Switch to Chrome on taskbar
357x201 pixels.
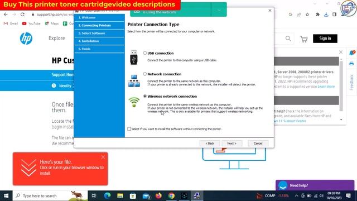[171, 196]
